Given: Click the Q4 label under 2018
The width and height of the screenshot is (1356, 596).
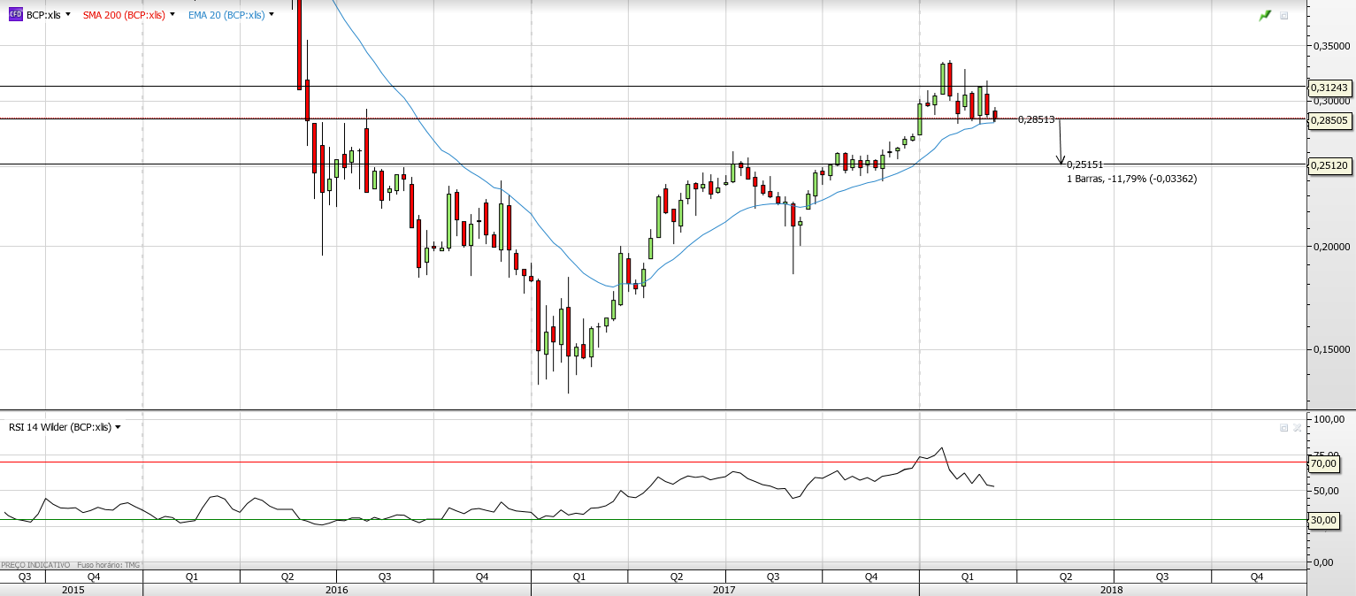Looking at the screenshot, I should pyautogui.click(x=1257, y=577).
